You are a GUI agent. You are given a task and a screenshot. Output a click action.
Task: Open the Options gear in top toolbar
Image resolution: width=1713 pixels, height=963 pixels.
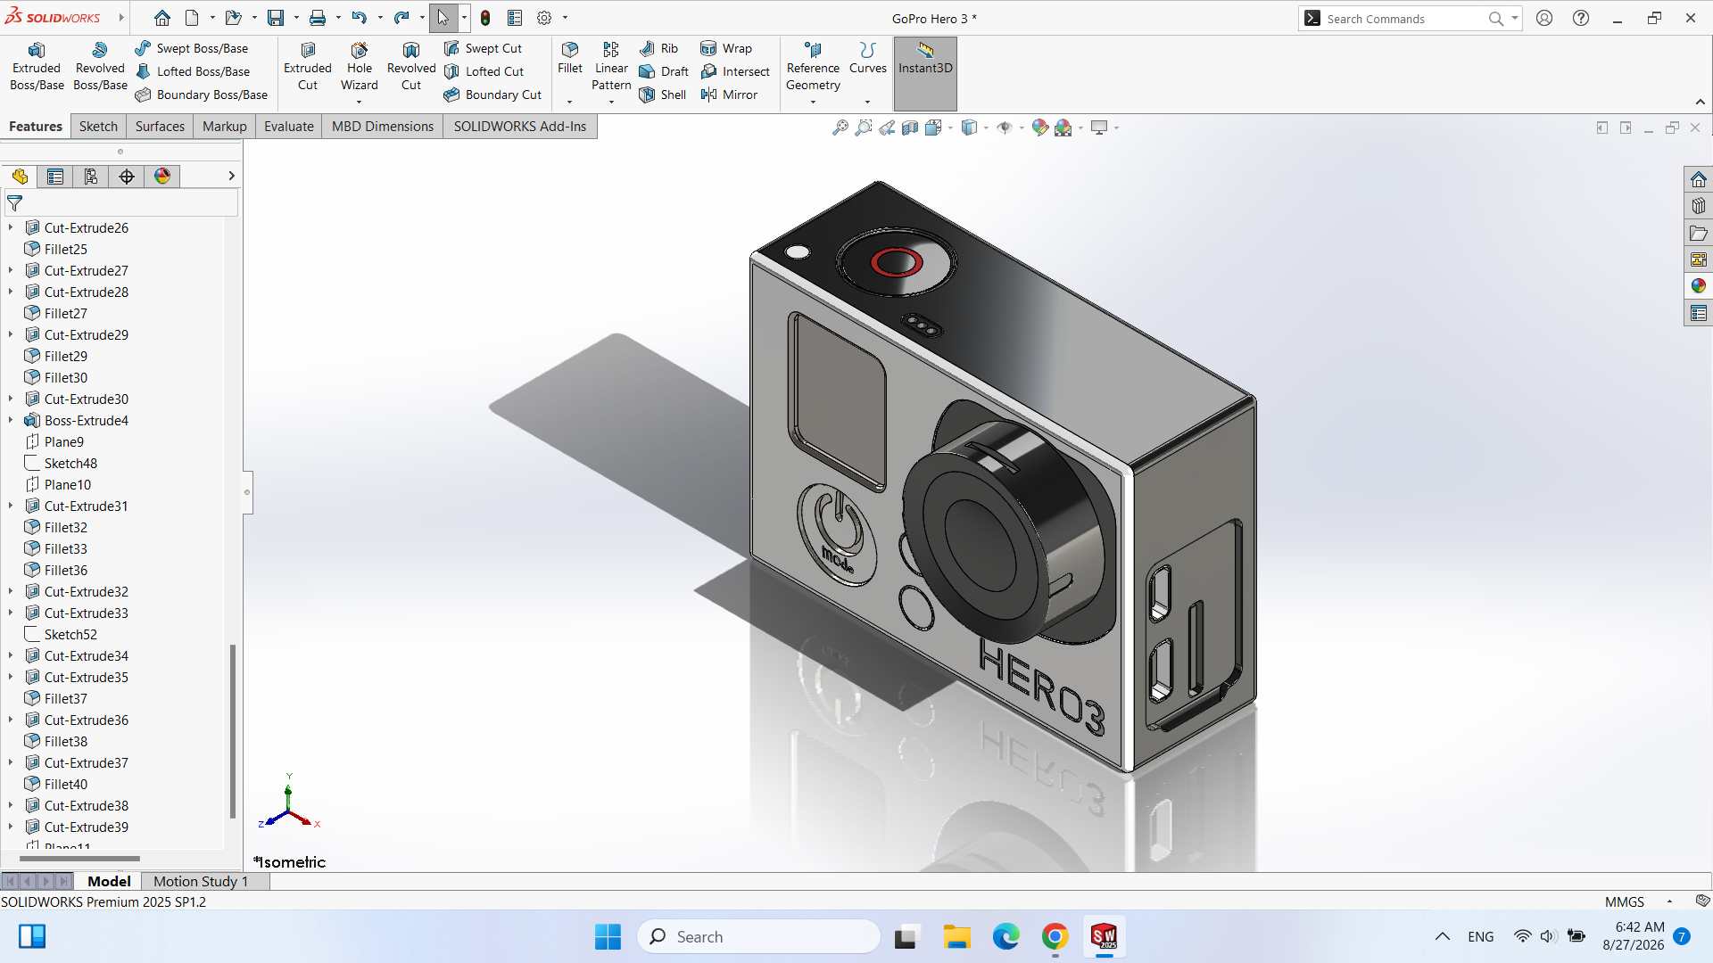point(544,18)
